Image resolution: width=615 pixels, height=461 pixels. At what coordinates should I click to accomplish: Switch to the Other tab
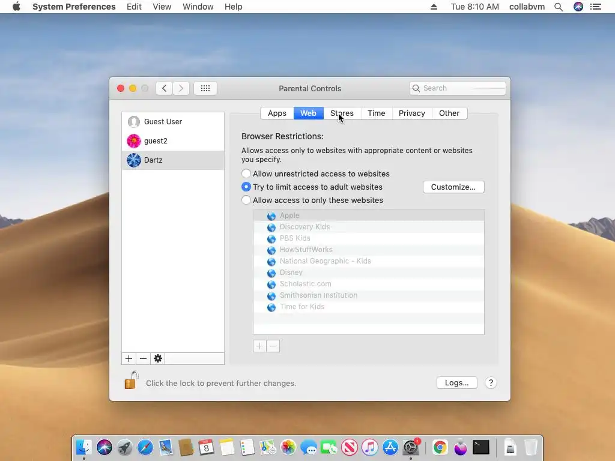449,113
